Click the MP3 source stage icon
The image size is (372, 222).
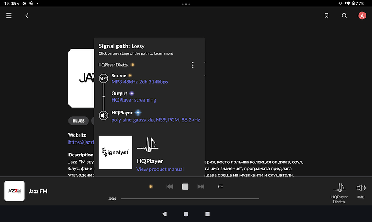(x=104, y=78)
